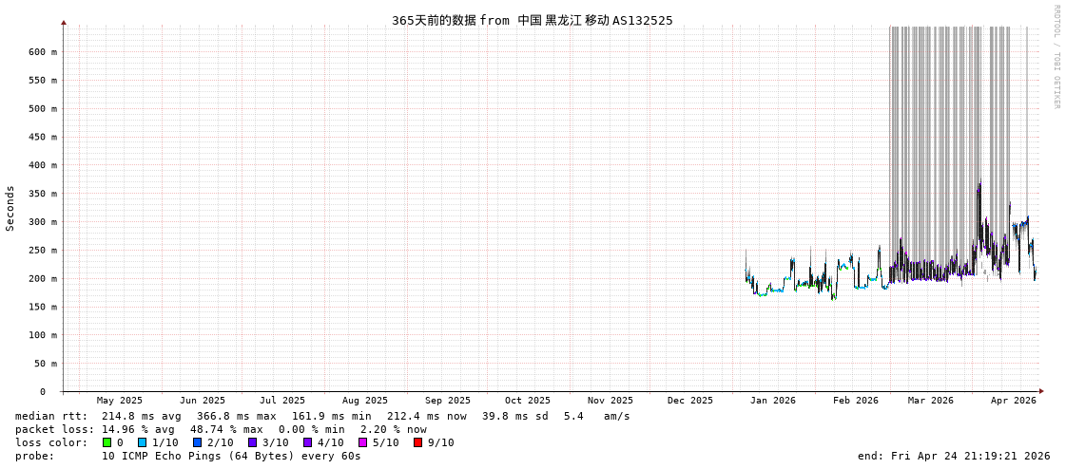Click the RRDTOOL / TOBI OETIKER watermark

pyautogui.click(x=1056, y=56)
